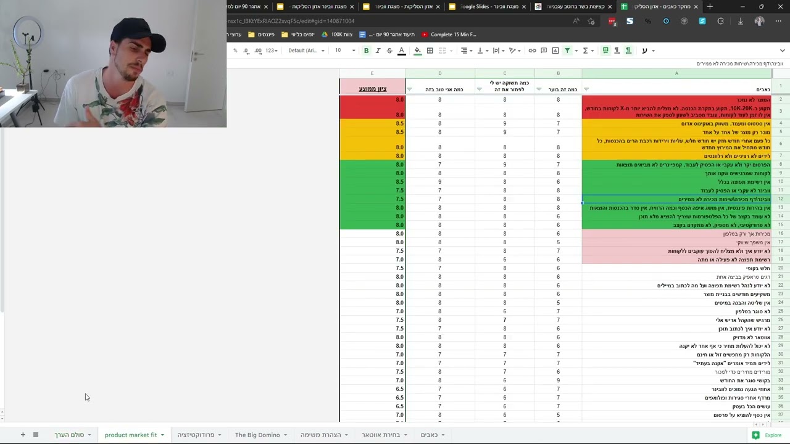790x444 pixels.
Task: Click the insert chart icon
Action: pyautogui.click(x=555, y=51)
